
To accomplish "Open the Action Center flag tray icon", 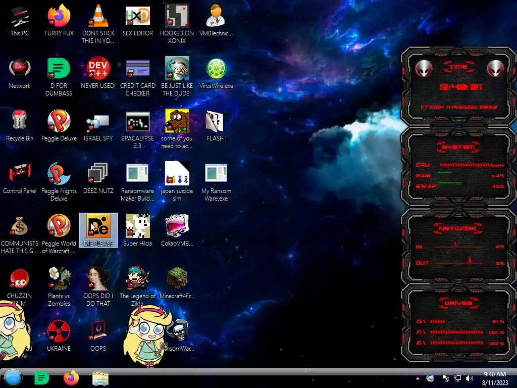I will coord(445,378).
